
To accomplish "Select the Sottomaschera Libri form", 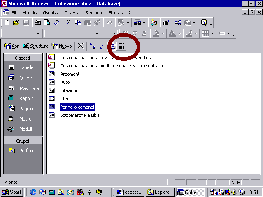I will pyautogui.click(x=79, y=115).
